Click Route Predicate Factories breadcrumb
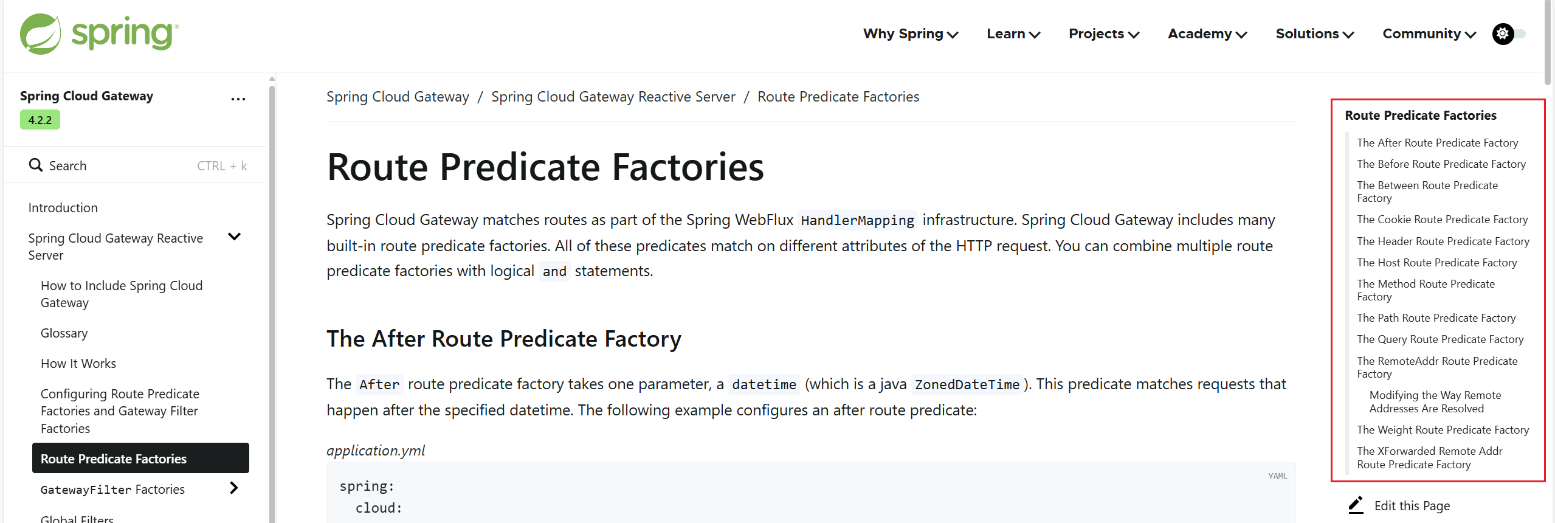Image resolution: width=1555 pixels, height=523 pixels. tap(838, 97)
